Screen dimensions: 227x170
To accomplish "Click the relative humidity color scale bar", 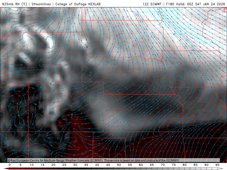I will click(113, 169).
